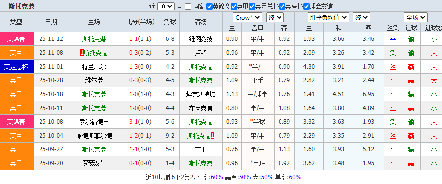Uncheck the 英联杯 filter checkbox
Image resolution: width=442 pixels, height=184 pixels.
click(282, 7)
